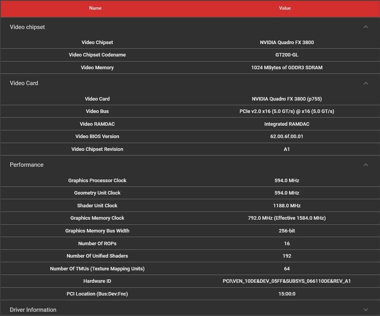Collapse the Video Card section chevron

[366, 83]
